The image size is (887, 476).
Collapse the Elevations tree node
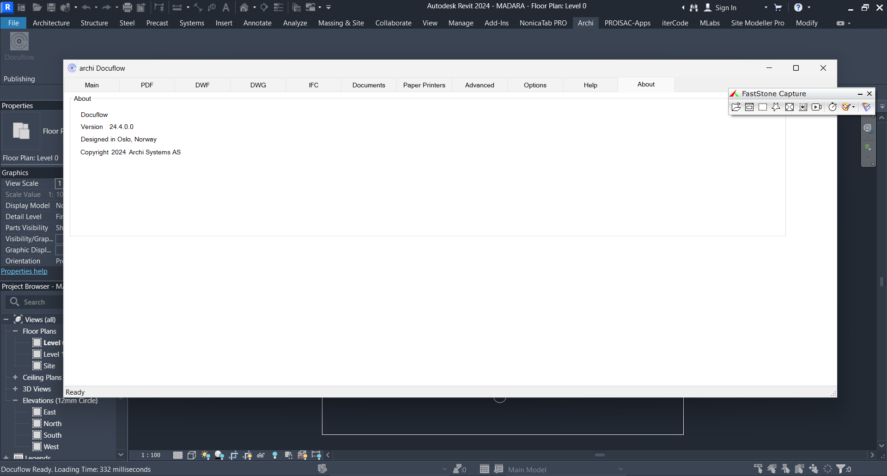coord(15,400)
